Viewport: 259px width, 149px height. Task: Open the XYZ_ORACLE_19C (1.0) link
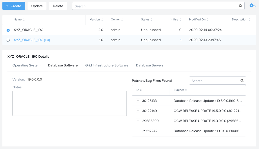coord(32,40)
